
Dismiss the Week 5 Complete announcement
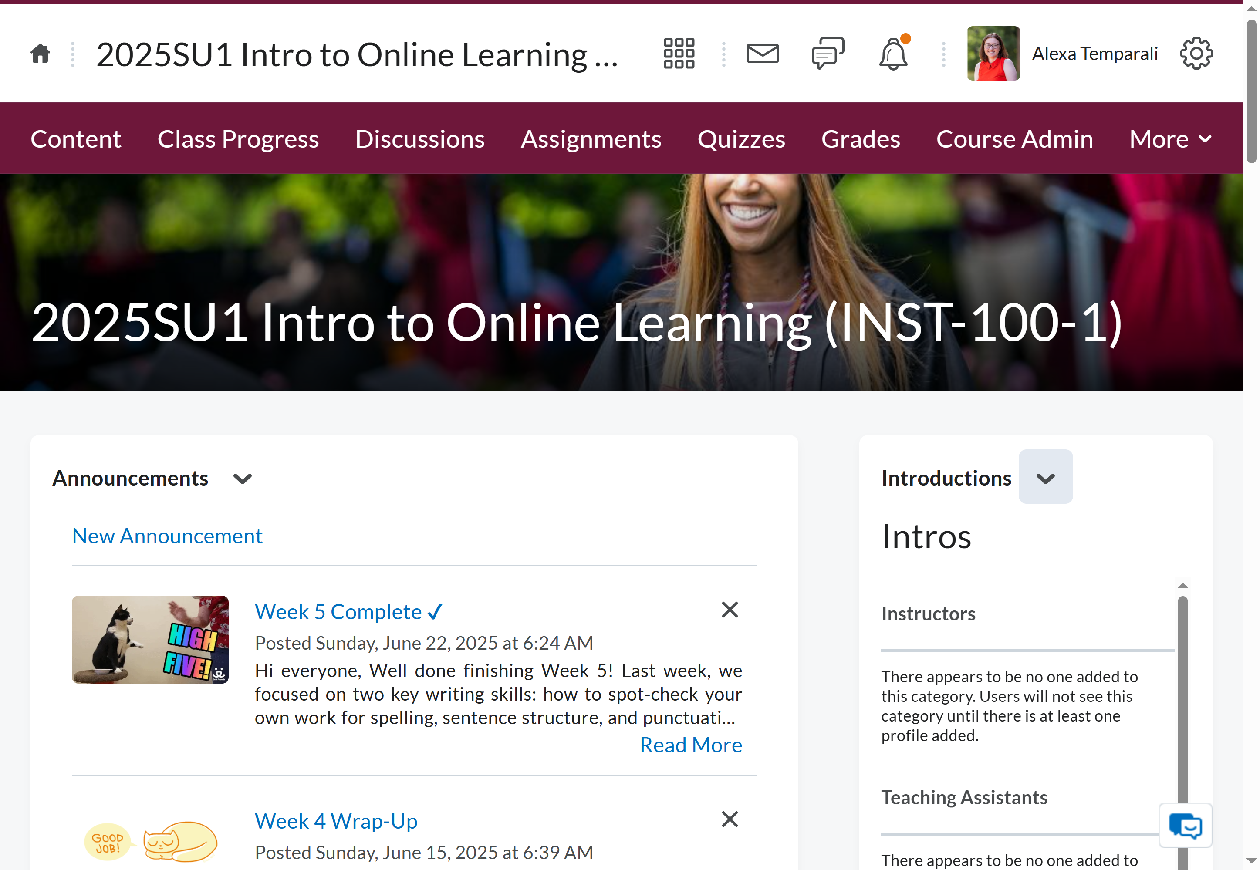tap(730, 610)
